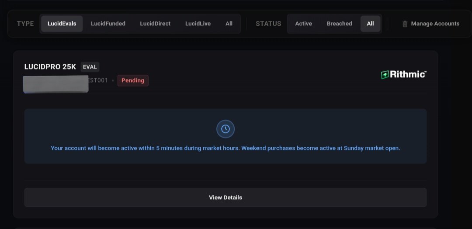Click the Manage Accounts clipboard icon
472x229 pixels.
pyautogui.click(x=405, y=24)
